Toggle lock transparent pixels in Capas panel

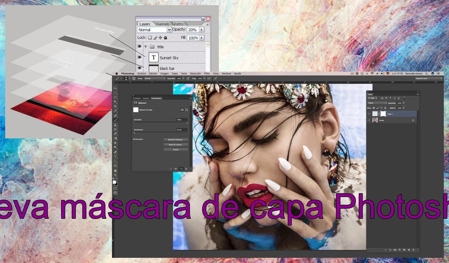tap(374, 108)
